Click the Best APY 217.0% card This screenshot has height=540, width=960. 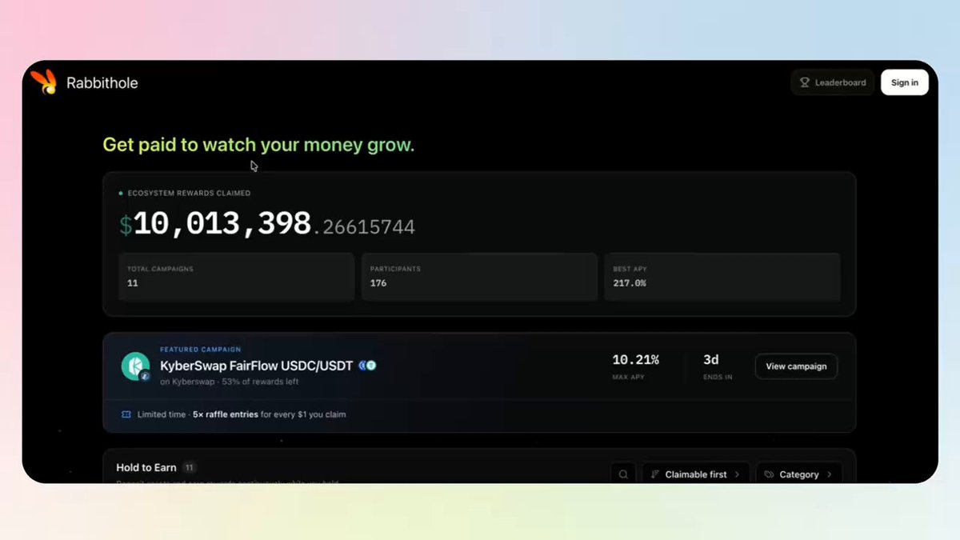[722, 277]
